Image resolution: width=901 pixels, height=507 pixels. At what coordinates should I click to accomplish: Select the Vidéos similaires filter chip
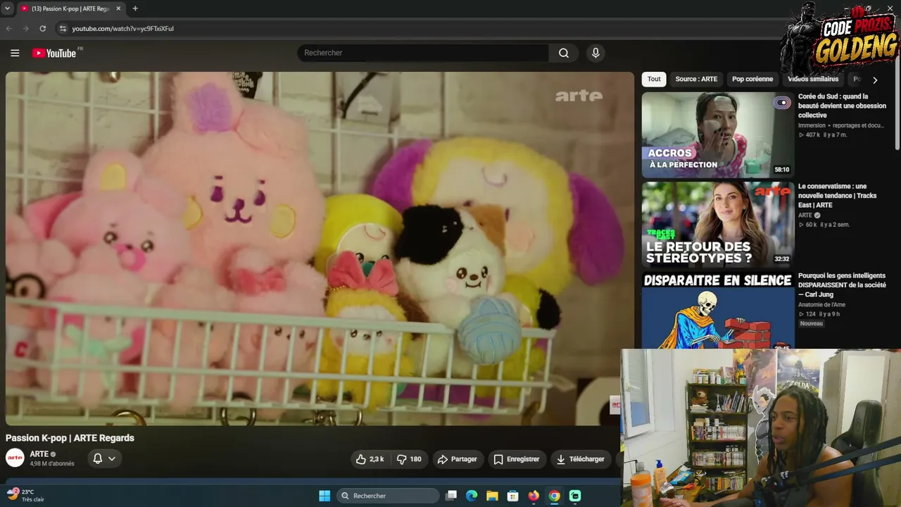813,79
